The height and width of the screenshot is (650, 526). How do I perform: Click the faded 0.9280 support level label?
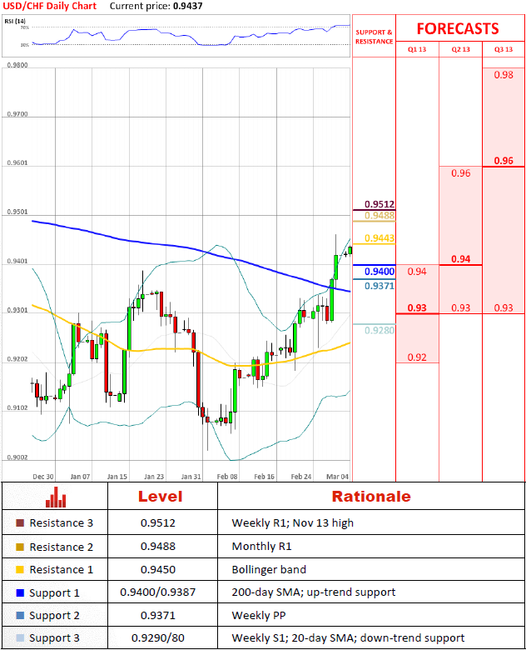tap(380, 330)
